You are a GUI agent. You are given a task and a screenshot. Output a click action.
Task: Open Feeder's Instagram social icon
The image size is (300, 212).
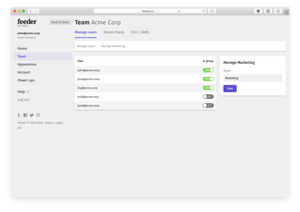(x=38, y=115)
